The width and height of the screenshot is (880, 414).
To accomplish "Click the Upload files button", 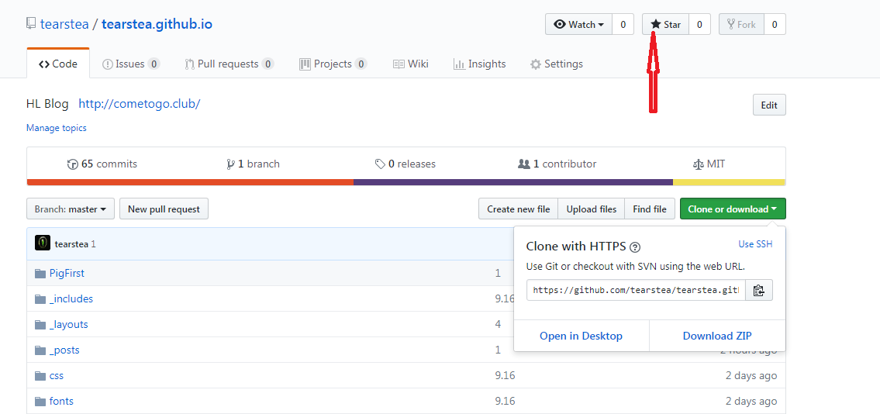I will (592, 209).
